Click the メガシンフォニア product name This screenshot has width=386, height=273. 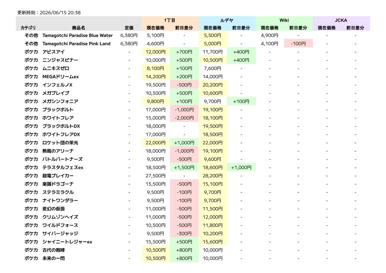tap(60, 101)
